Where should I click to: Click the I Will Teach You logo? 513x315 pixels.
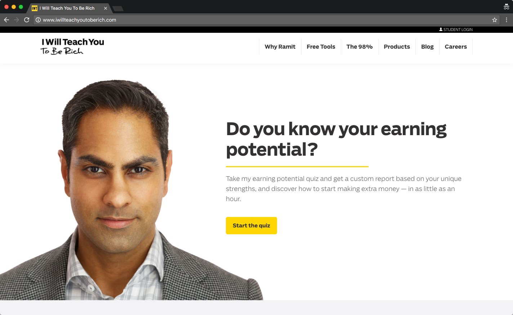72,47
